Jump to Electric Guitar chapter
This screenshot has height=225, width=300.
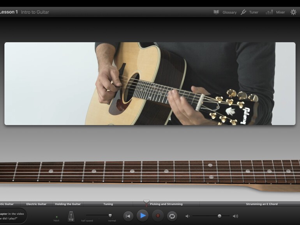[x=36, y=204]
